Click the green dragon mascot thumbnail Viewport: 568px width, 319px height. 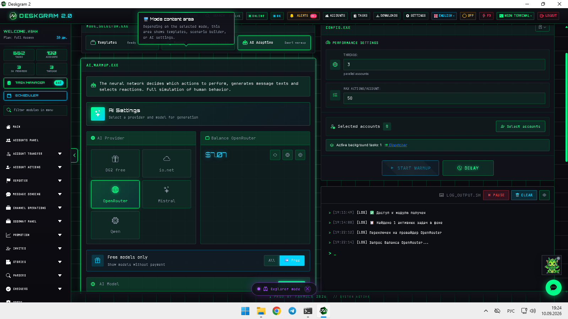551,265
